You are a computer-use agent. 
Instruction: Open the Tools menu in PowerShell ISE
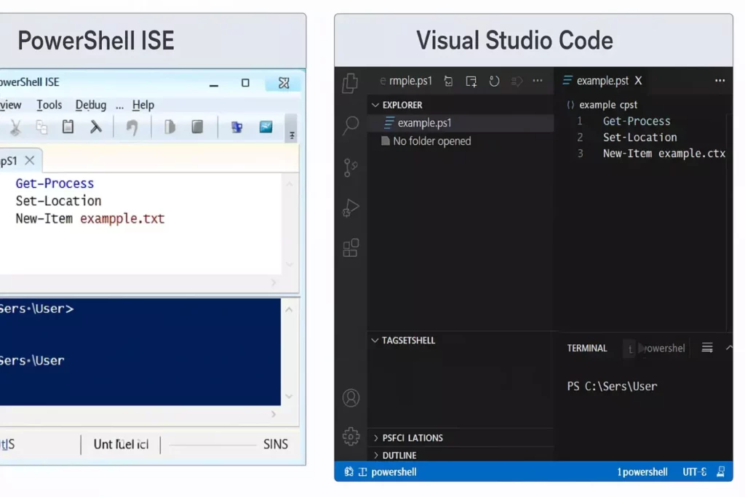coord(49,105)
